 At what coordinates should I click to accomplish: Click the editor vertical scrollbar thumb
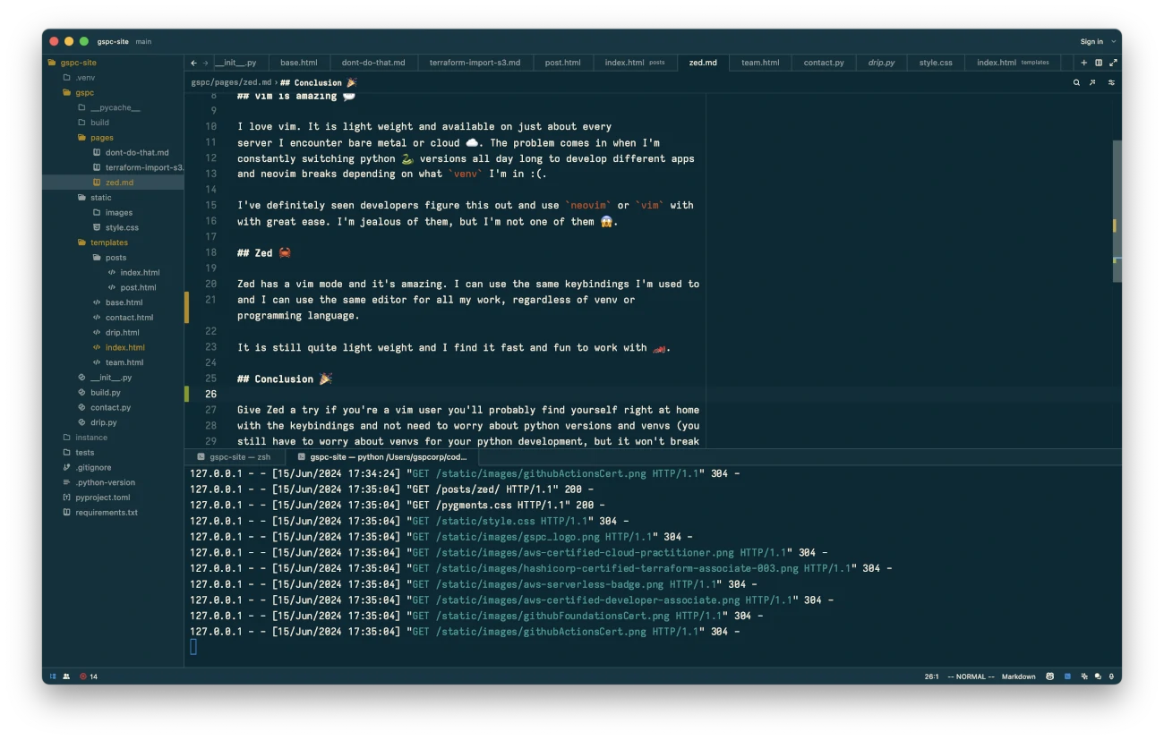1117,210
